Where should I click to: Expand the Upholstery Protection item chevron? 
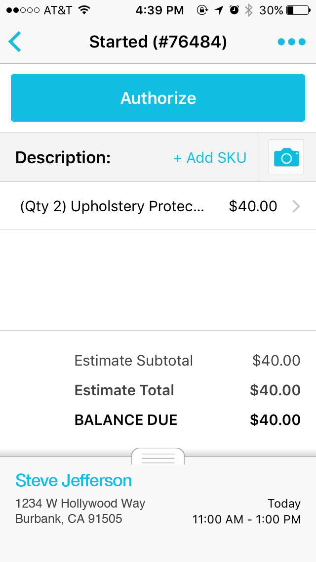click(x=296, y=206)
